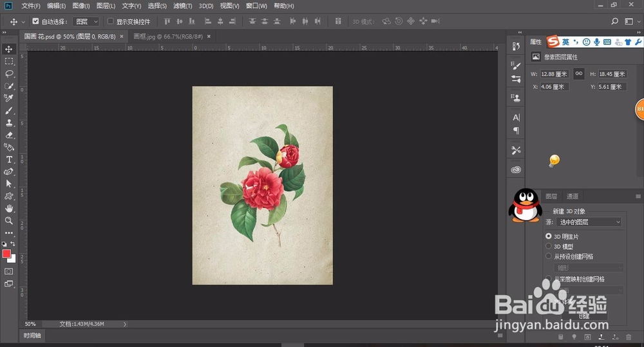Select the Eraser tool
The width and height of the screenshot is (644, 347).
click(8, 135)
